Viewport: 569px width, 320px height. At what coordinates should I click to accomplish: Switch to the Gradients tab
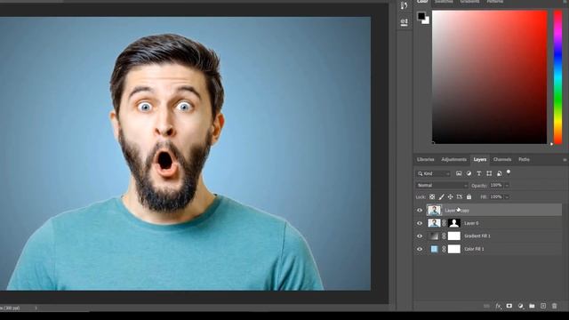pos(469,2)
